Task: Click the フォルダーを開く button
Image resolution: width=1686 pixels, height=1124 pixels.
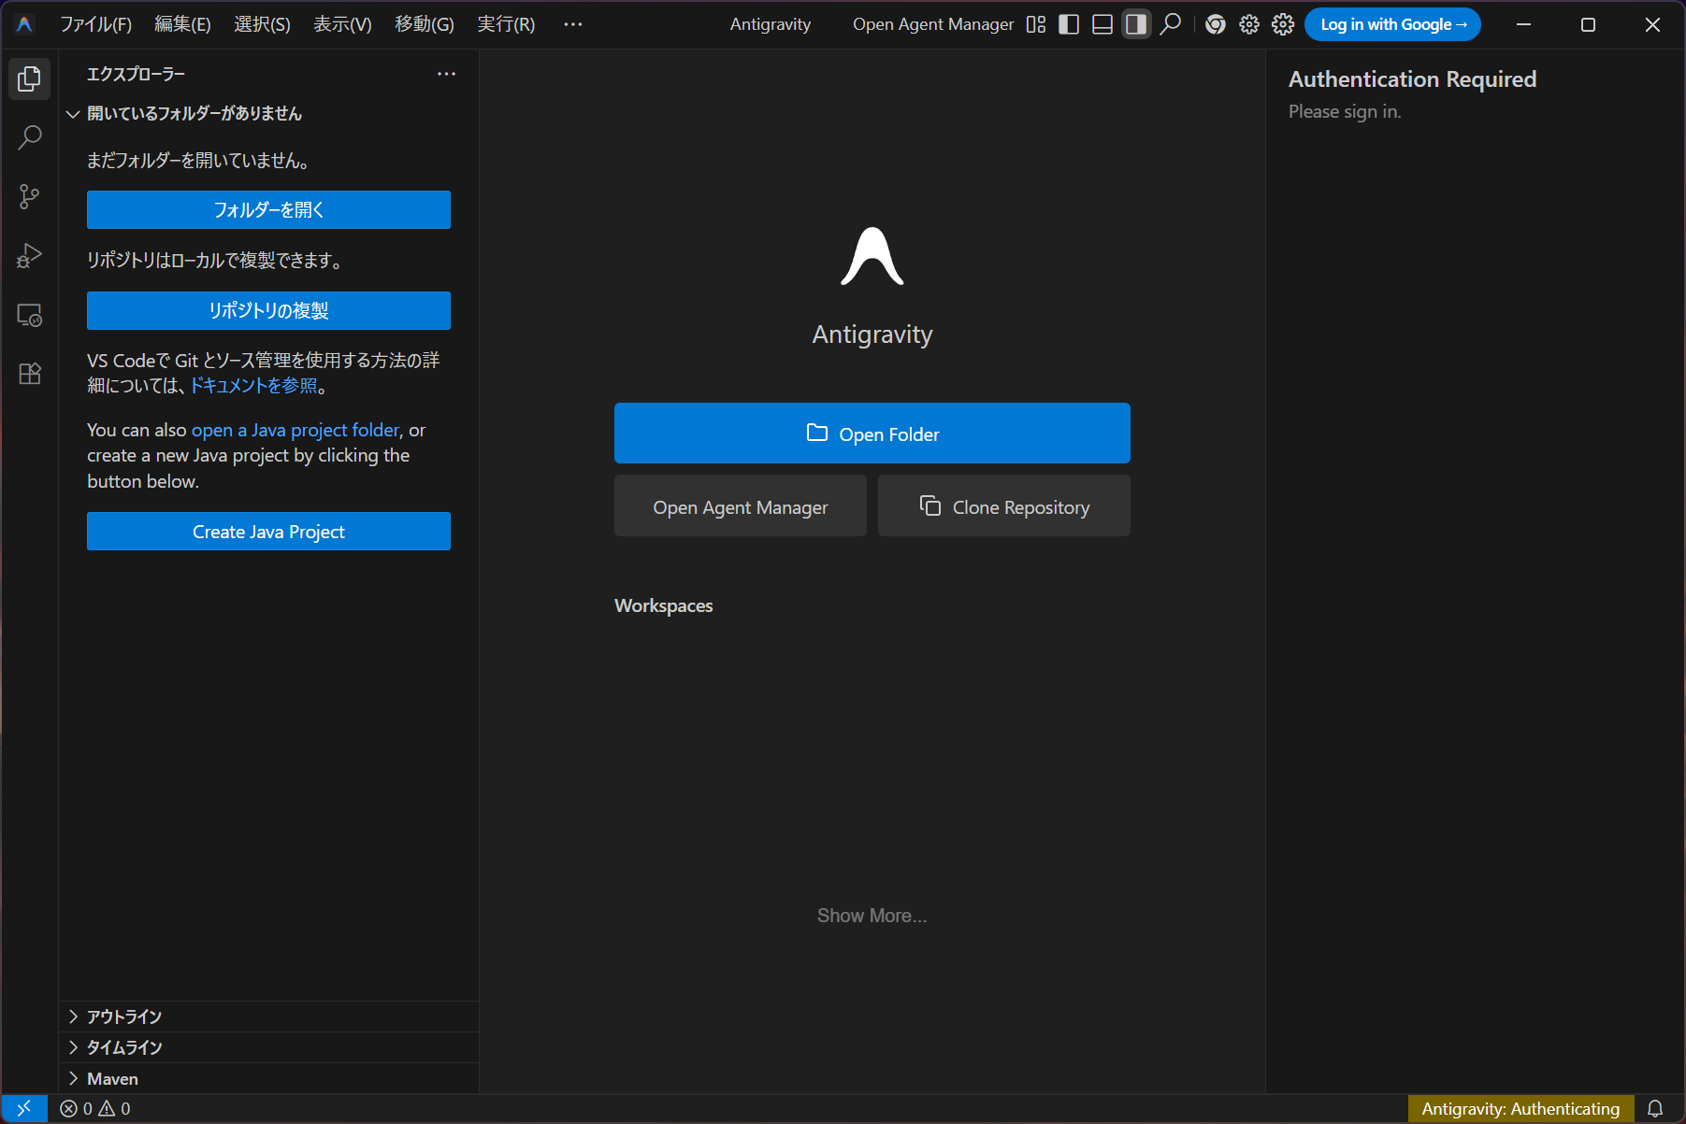Action: pos(268,210)
